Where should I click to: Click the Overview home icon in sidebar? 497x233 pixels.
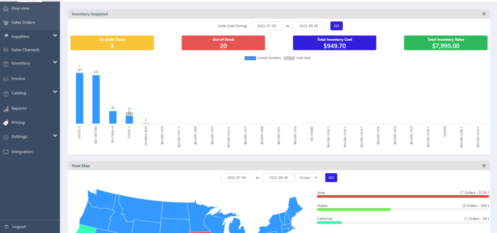6,9
